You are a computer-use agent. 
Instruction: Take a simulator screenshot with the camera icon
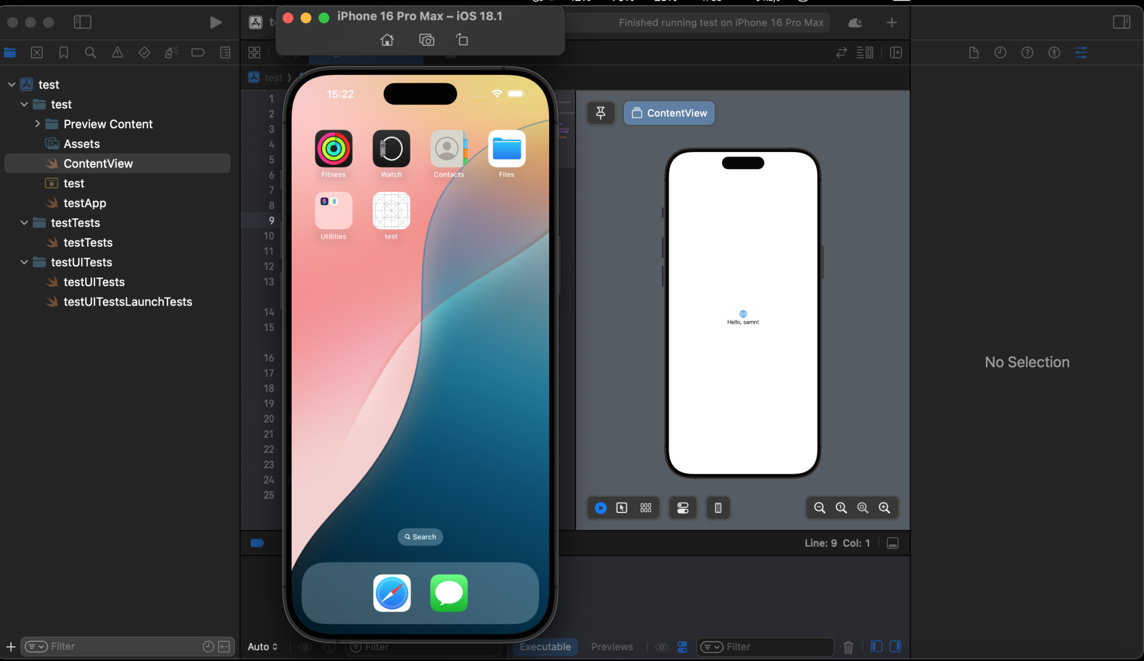(427, 40)
